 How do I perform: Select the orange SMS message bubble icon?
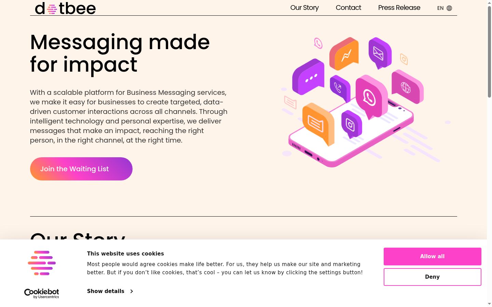318,123
